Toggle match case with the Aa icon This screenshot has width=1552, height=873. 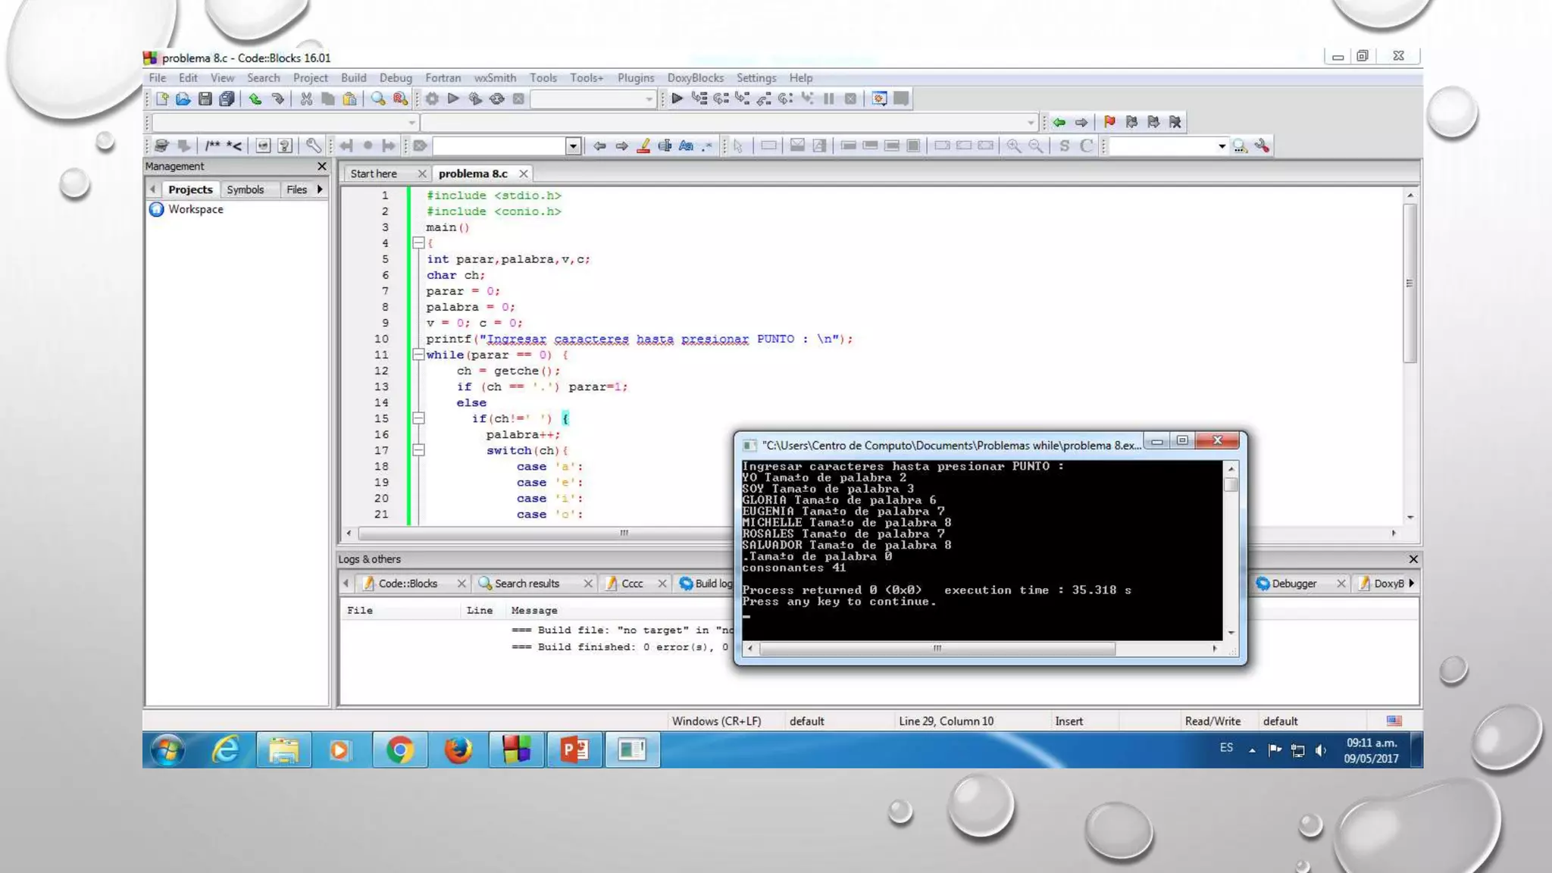[687, 145]
